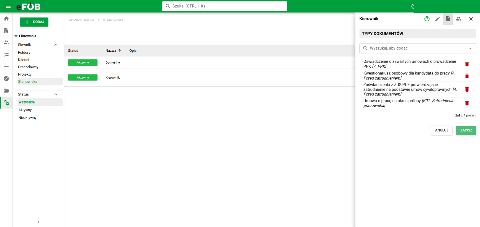Open the check circle icon in sidebar

tap(6, 79)
